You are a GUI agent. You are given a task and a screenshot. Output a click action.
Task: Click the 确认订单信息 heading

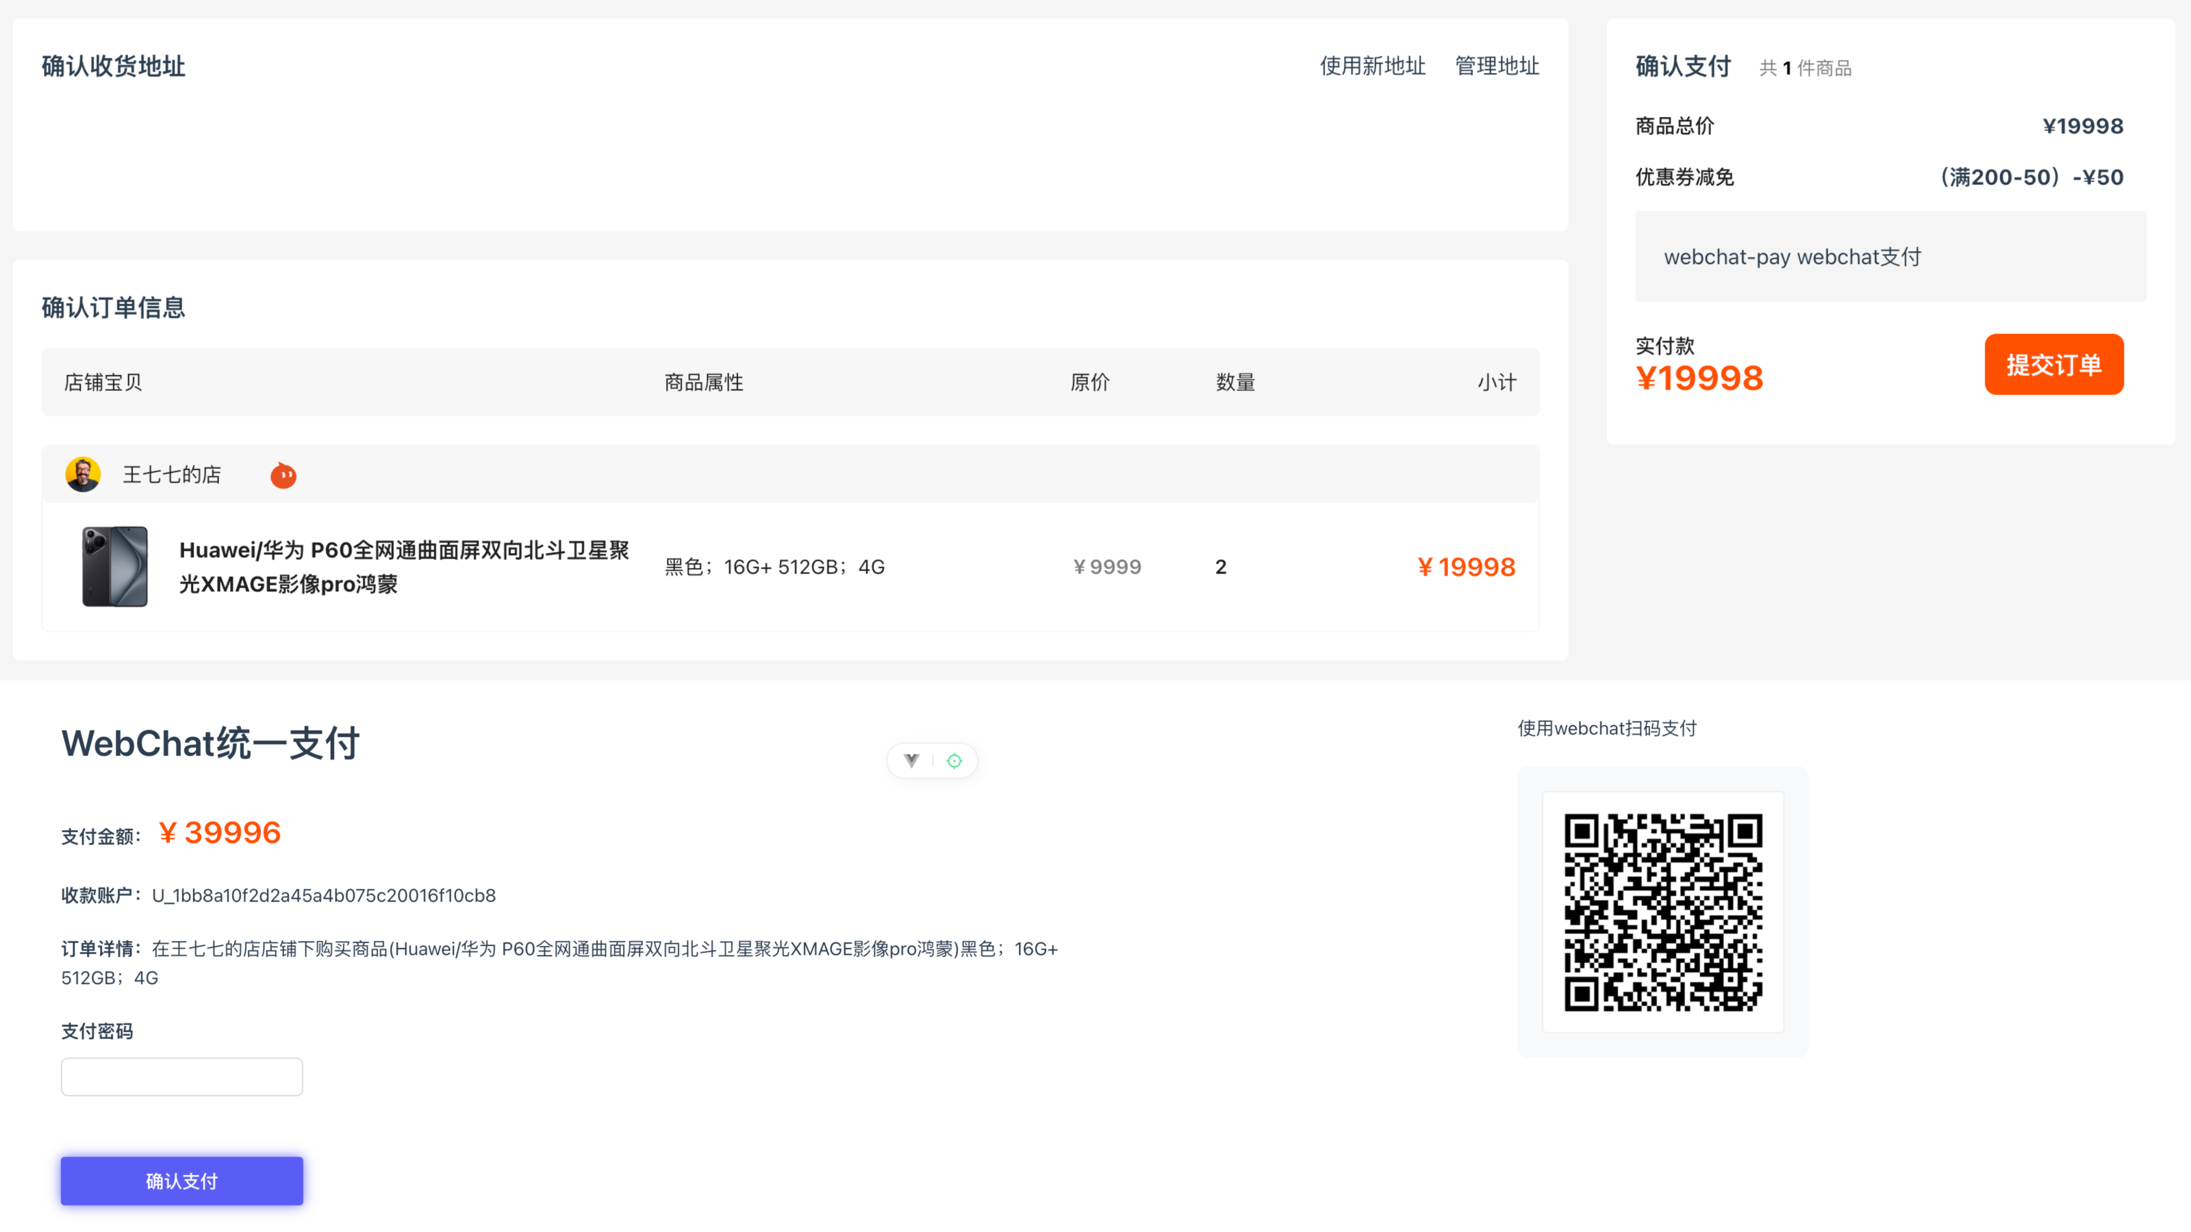(x=113, y=308)
